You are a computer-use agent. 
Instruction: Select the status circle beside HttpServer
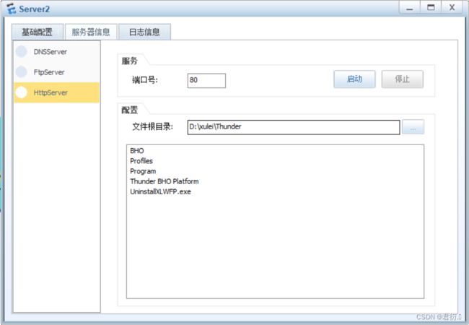point(22,92)
